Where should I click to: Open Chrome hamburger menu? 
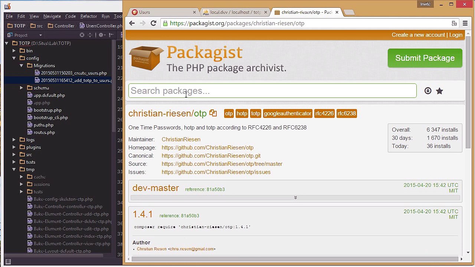click(465, 23)
